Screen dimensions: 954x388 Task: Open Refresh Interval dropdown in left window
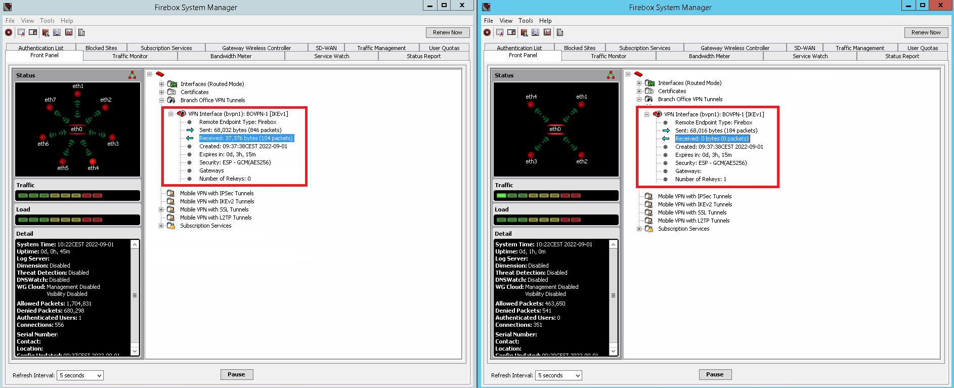coord(99,375)
